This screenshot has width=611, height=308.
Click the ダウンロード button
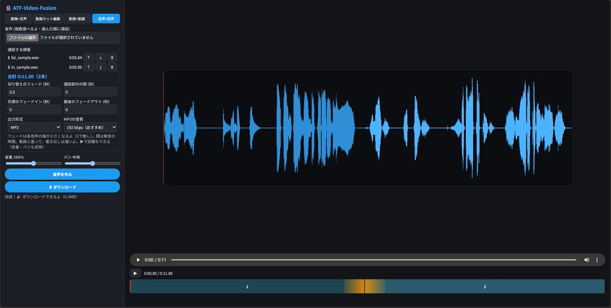point(62,187)
